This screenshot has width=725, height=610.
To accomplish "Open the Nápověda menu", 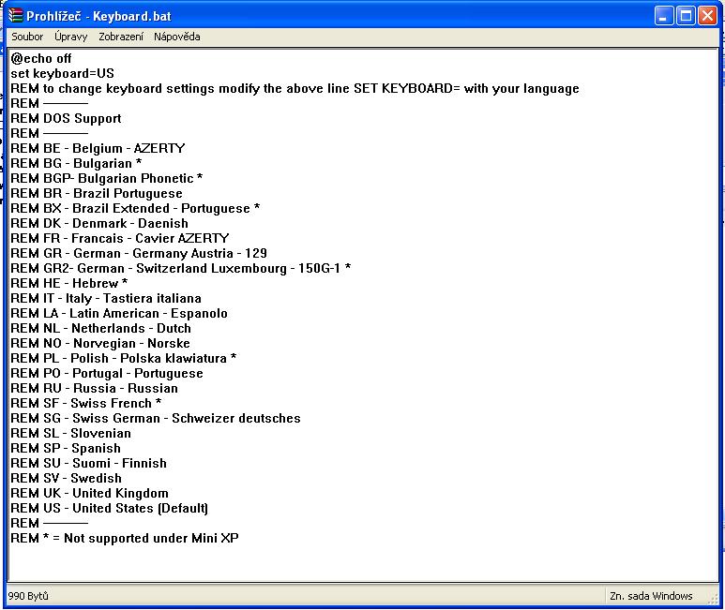I will pos(177,37).
